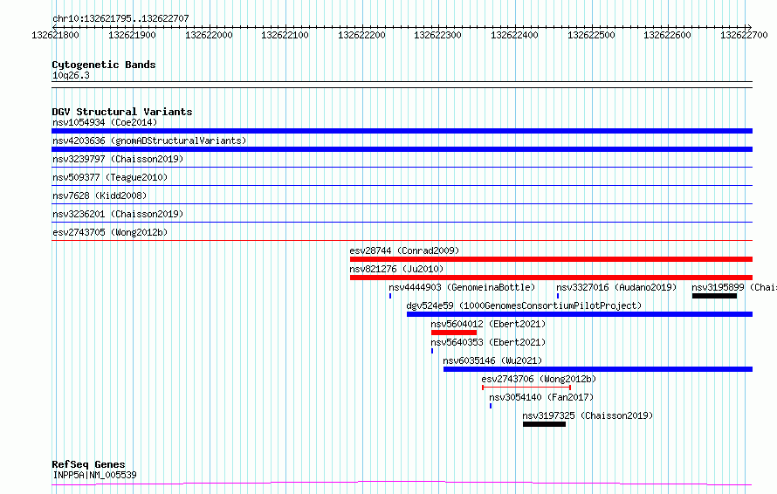Click ruler position 132622500
Viewport: 777px width, 494px height.
[591, 35]
